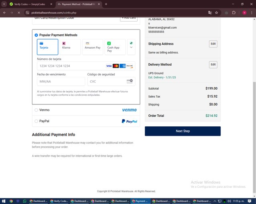Open the Chrome profile avatar

pos(244,12)
